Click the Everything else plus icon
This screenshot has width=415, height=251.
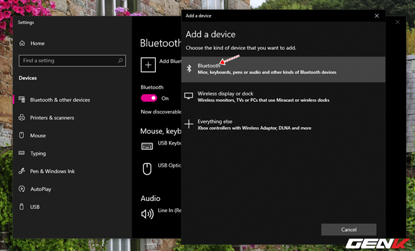tap(189, 124)
